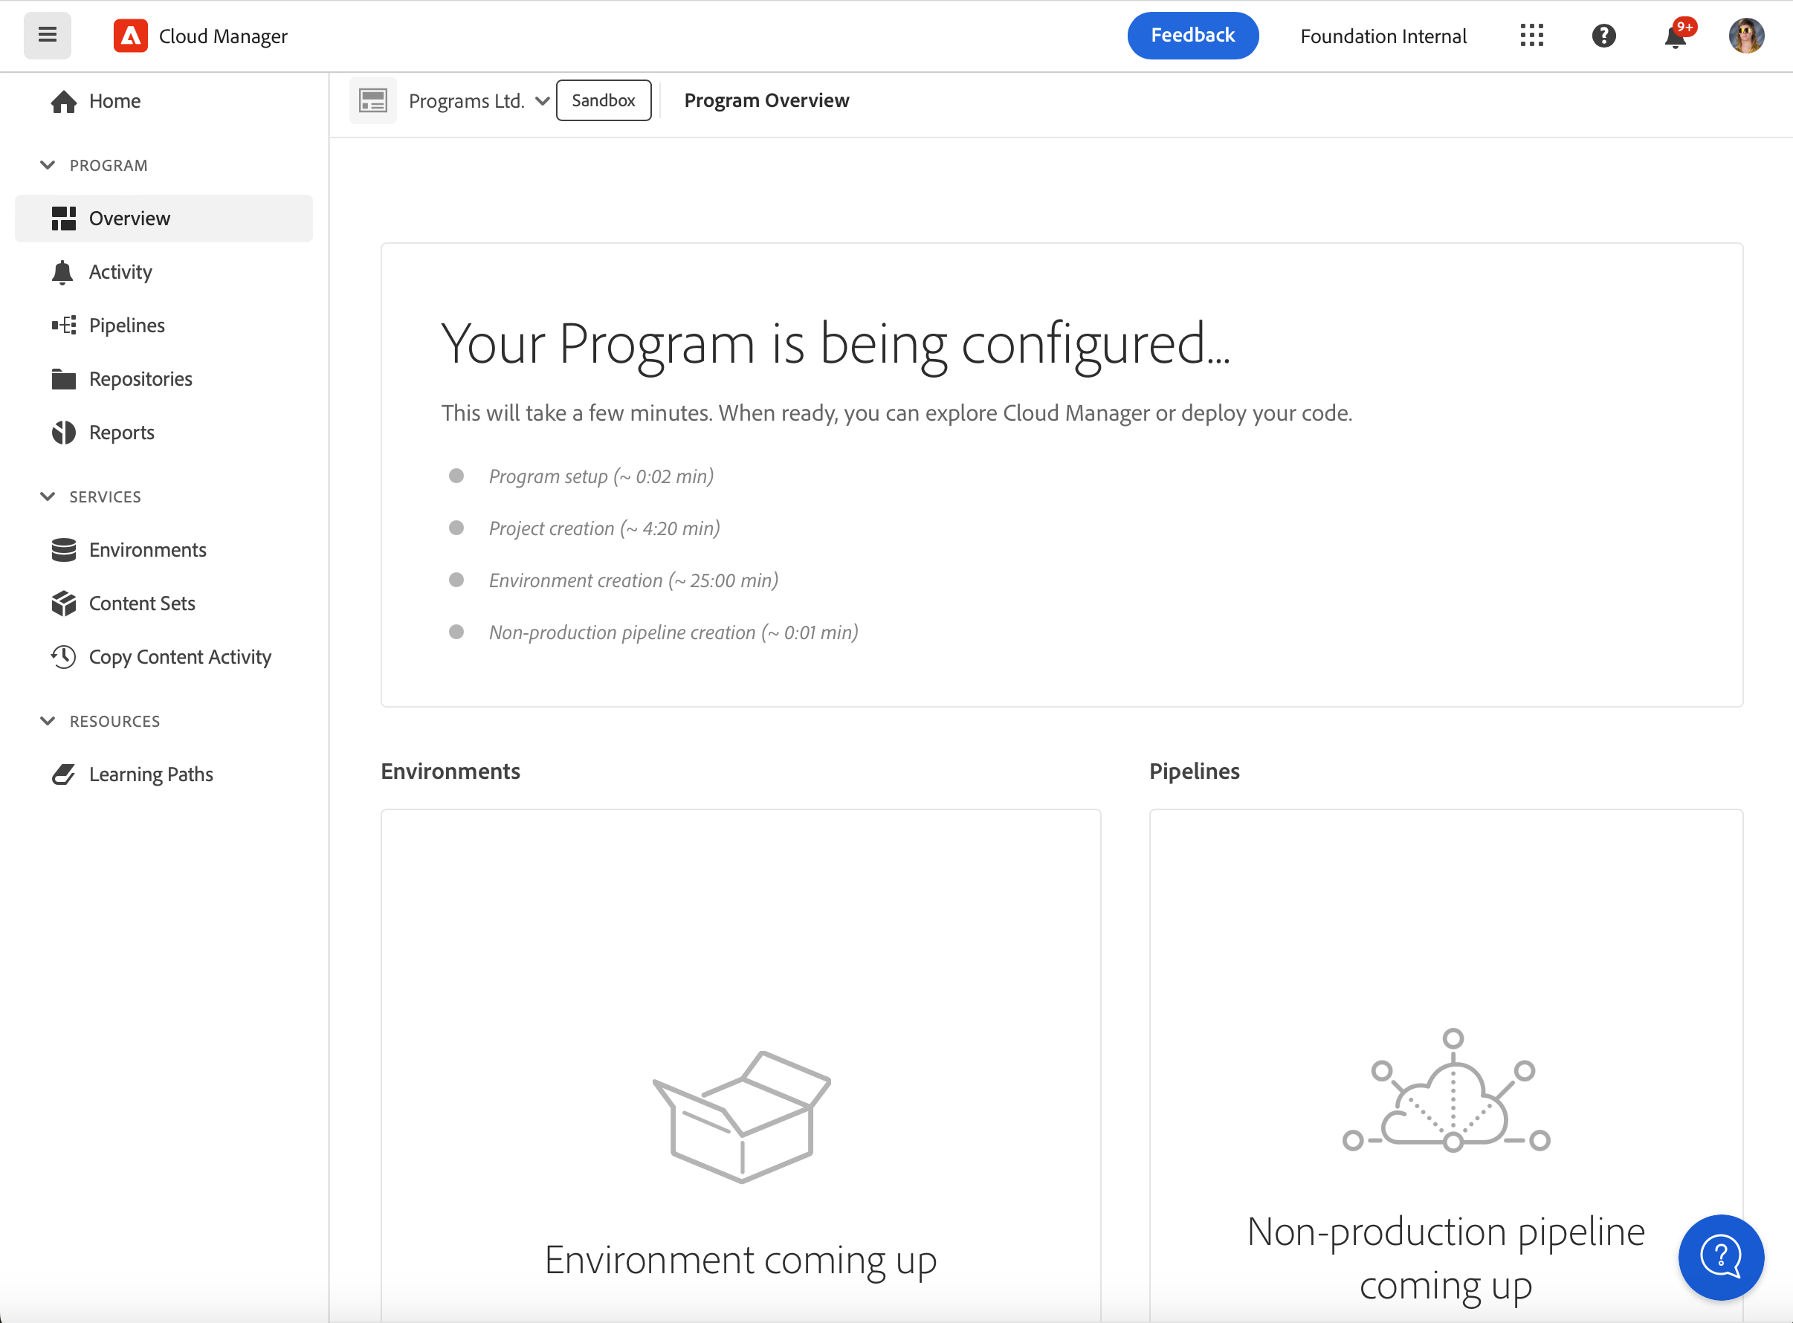This screenshot has width=1793, height=1323.
Task: Collapse the SERVICES section
Action: tap(48, 496)
